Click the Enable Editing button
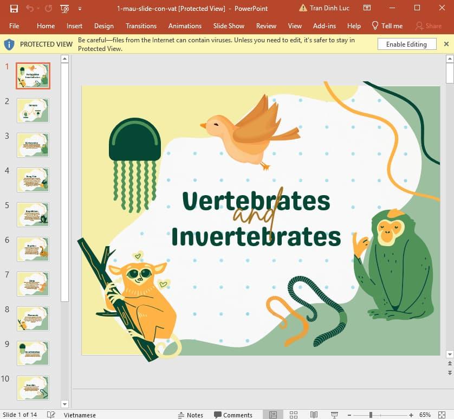Image resolution: width=454 pixels, height=419 pixels. click(407, 44)
